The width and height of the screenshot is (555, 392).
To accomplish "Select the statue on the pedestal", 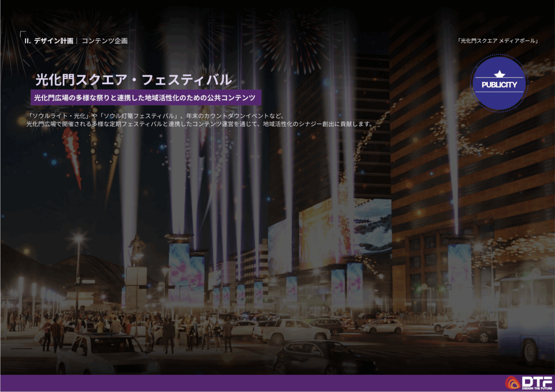I will tap(136, 250).
